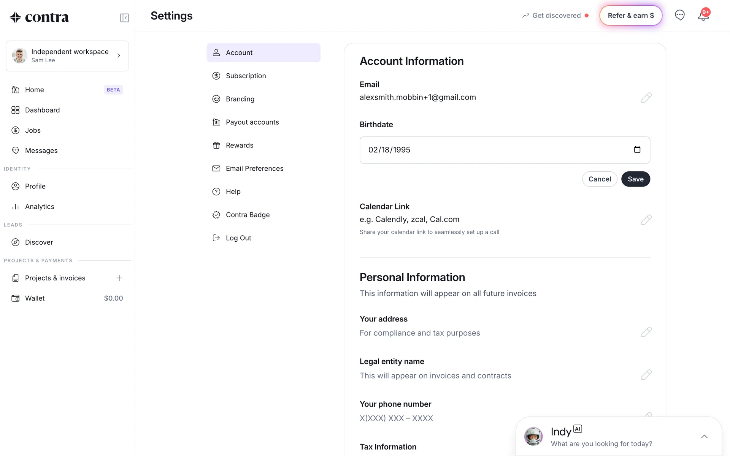
Task: Open the notifications bell
Action: click(x=703, y=16)
